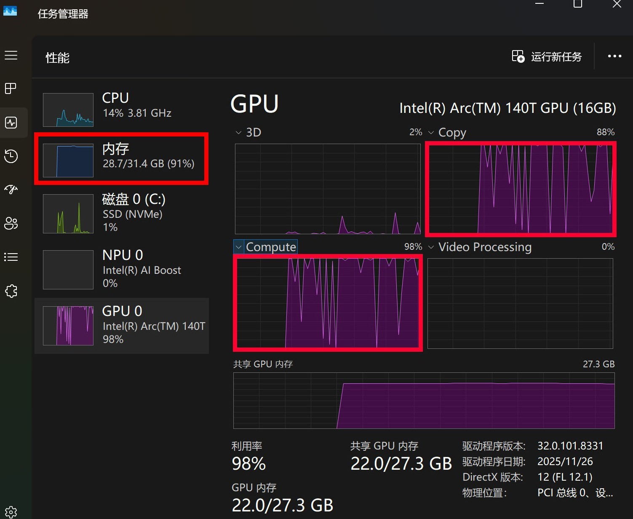Click the 3D usage graph

pos(328,189)
